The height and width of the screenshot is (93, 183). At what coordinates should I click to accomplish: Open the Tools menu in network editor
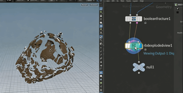[x=128, y=1]
